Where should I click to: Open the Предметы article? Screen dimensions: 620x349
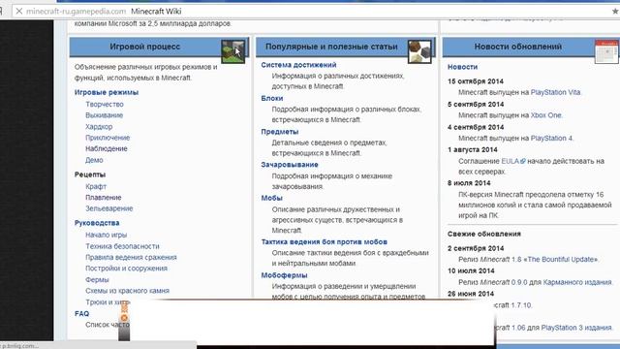[x=280, y=132]
